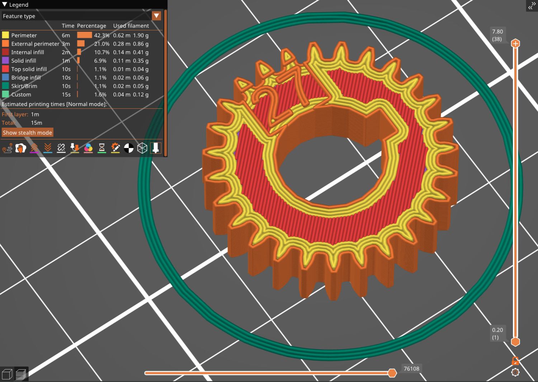
Task: Show custom G-code markers
Action: click(x=115, y=148)
